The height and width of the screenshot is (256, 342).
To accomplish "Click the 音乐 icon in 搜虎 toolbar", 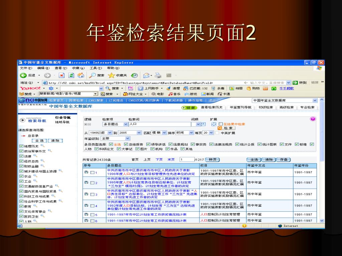I will click(170, 94).
